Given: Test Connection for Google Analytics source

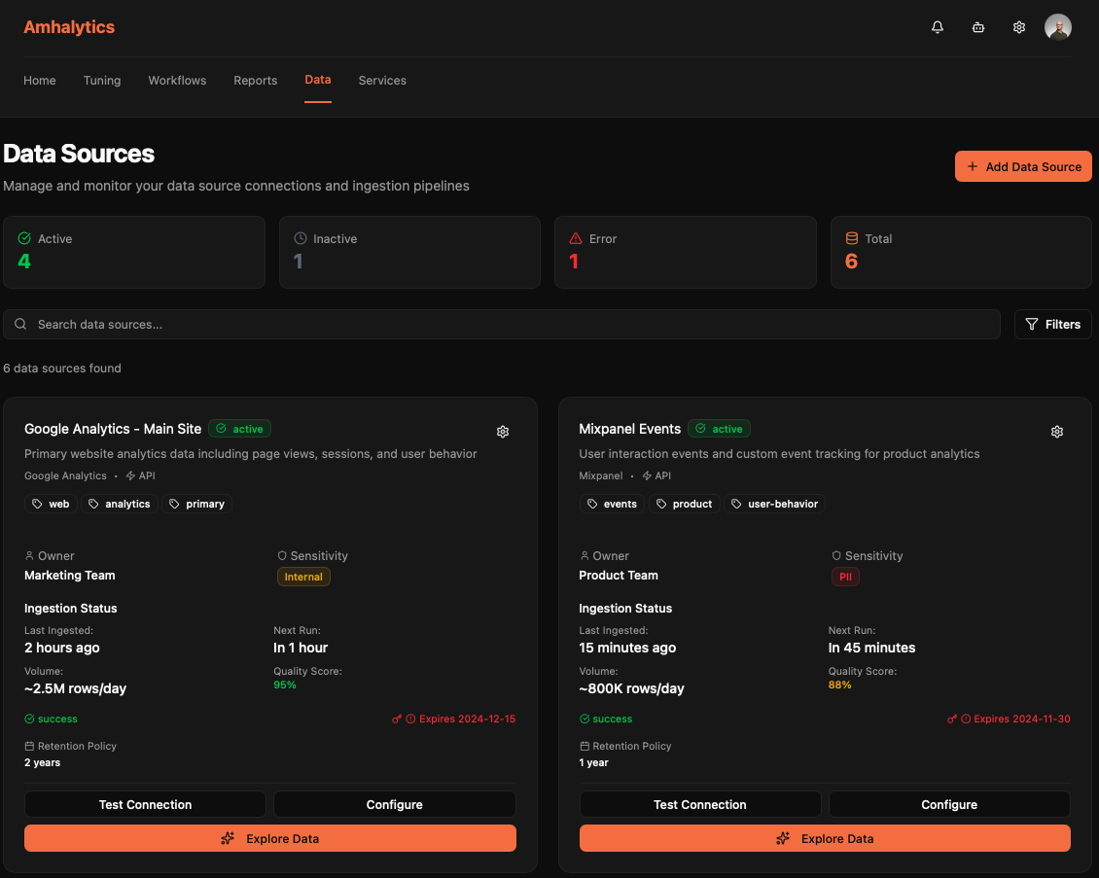Looking at the screenshot, I should (x=145, y=804).
